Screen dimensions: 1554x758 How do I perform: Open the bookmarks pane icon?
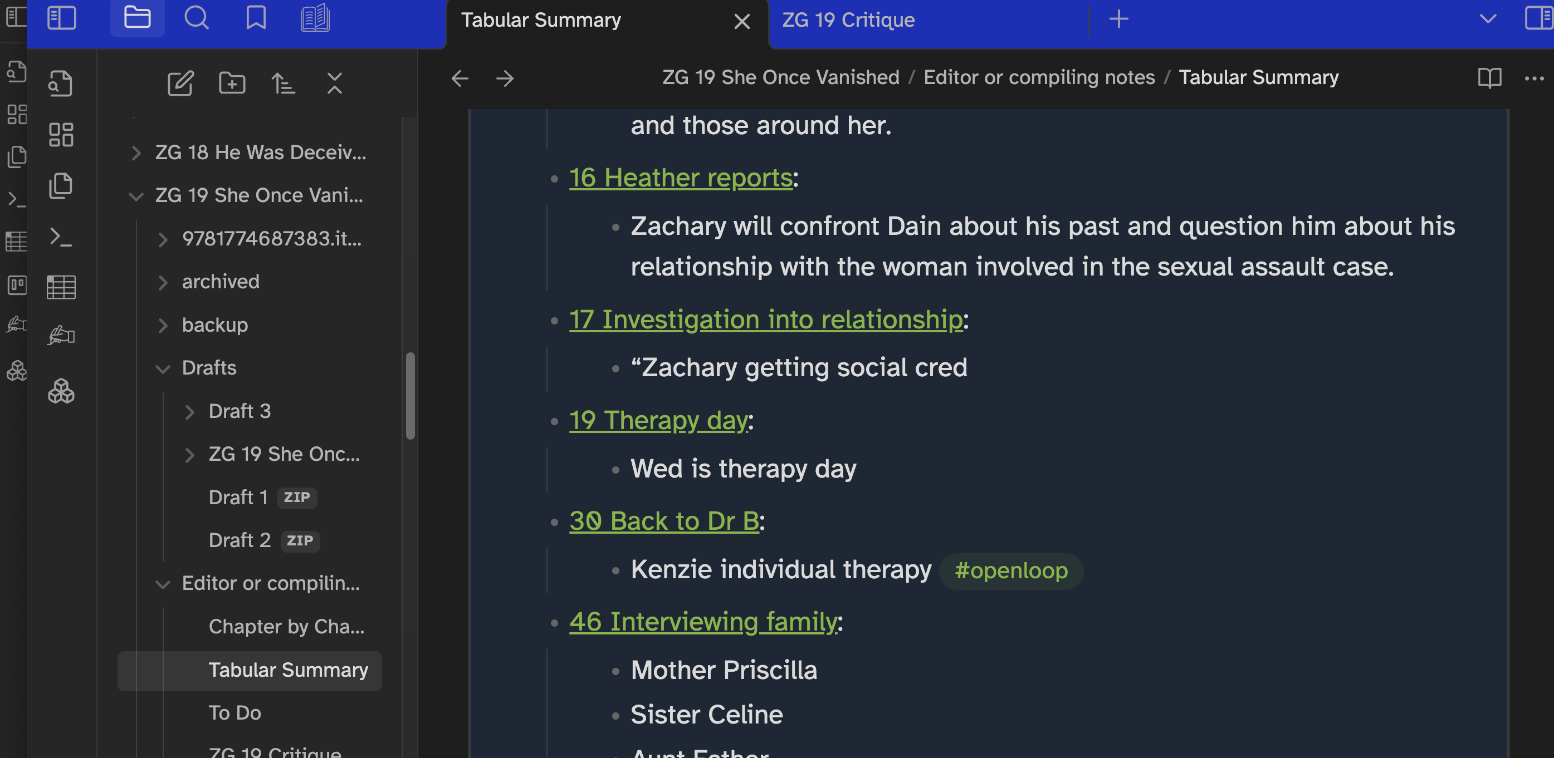coord(256,19)
